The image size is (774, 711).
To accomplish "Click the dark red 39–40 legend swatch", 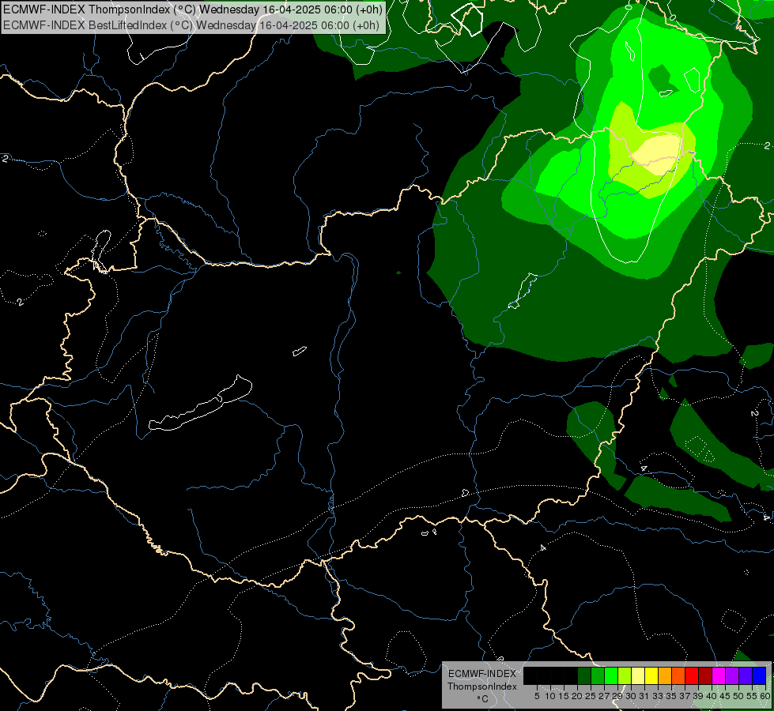I will 705,675.
